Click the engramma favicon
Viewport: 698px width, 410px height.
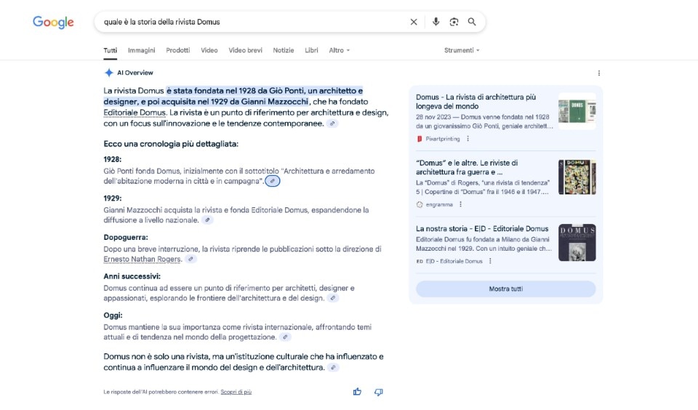tap(420, 204)
